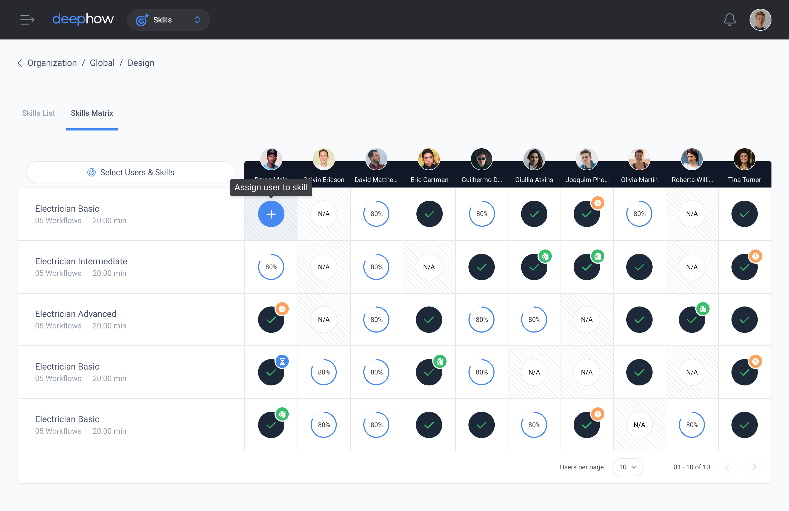The width and height of the screenshot is (789, 511).
Task: Click the orange clock badge on Tina's fourth-row cell
Action: point(755,362)
